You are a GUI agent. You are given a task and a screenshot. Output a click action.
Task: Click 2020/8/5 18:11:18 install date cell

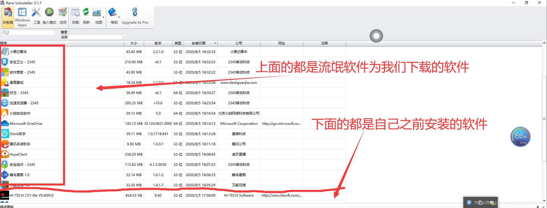click(201, 144)
